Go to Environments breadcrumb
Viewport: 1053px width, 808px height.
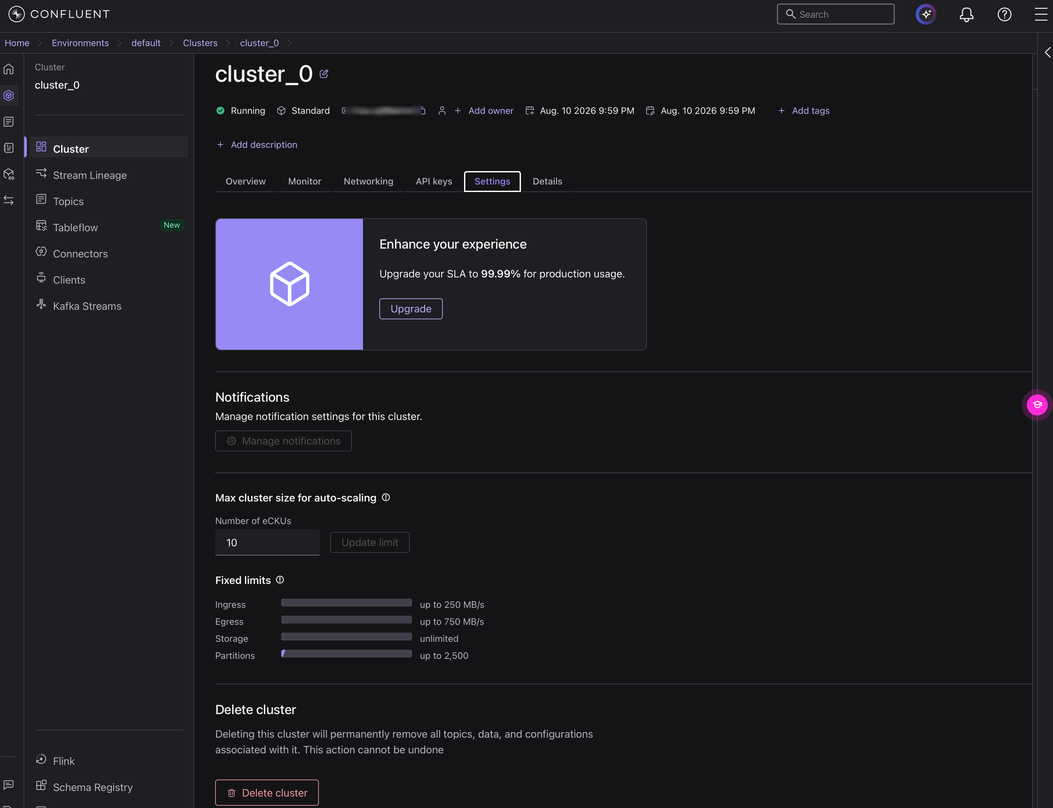[80, 43]
